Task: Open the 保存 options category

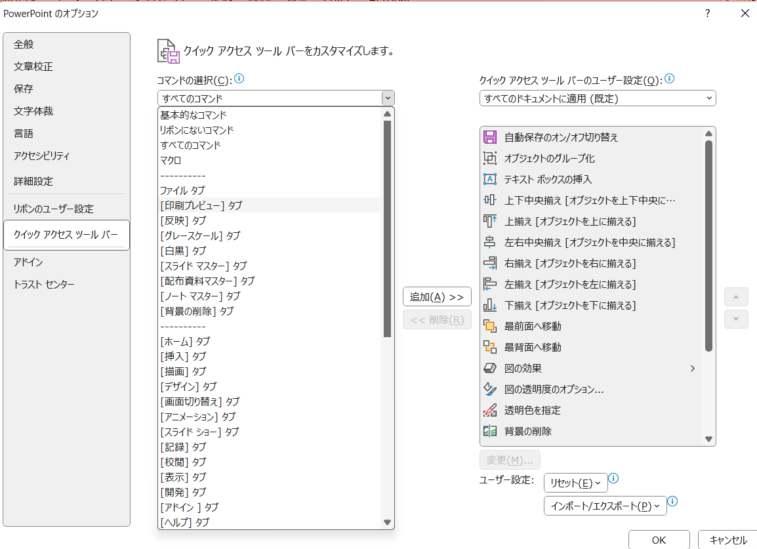Action: 67,89
